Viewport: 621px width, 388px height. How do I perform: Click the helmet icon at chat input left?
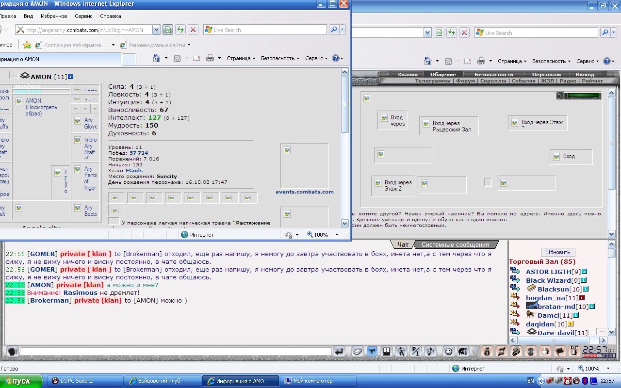(x=12, y=351)
